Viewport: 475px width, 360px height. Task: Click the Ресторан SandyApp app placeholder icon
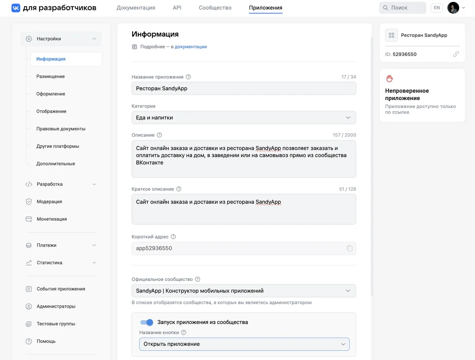(392, 35)
